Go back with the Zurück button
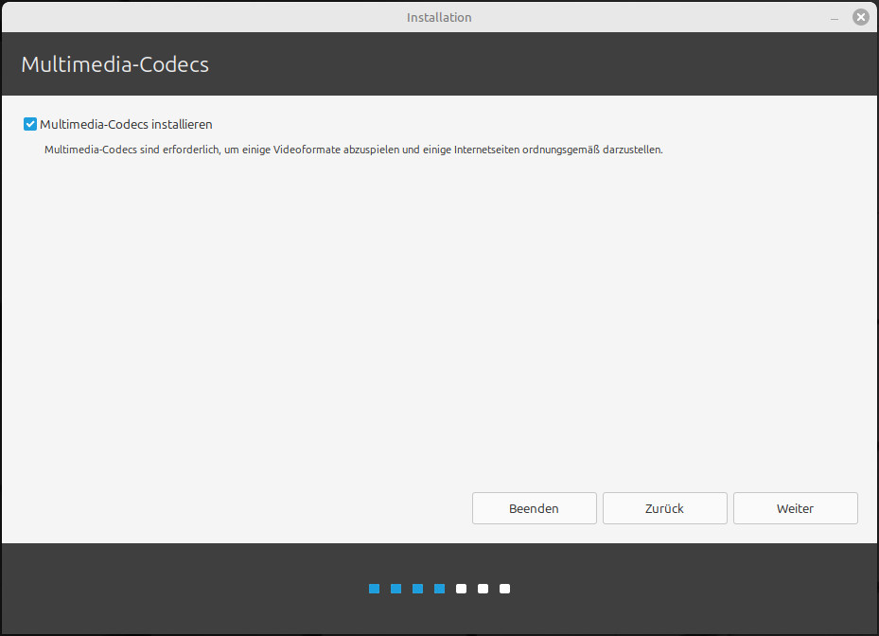 665,508
